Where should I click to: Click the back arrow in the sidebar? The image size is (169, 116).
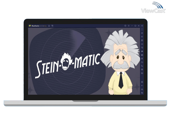click(142, 86)
